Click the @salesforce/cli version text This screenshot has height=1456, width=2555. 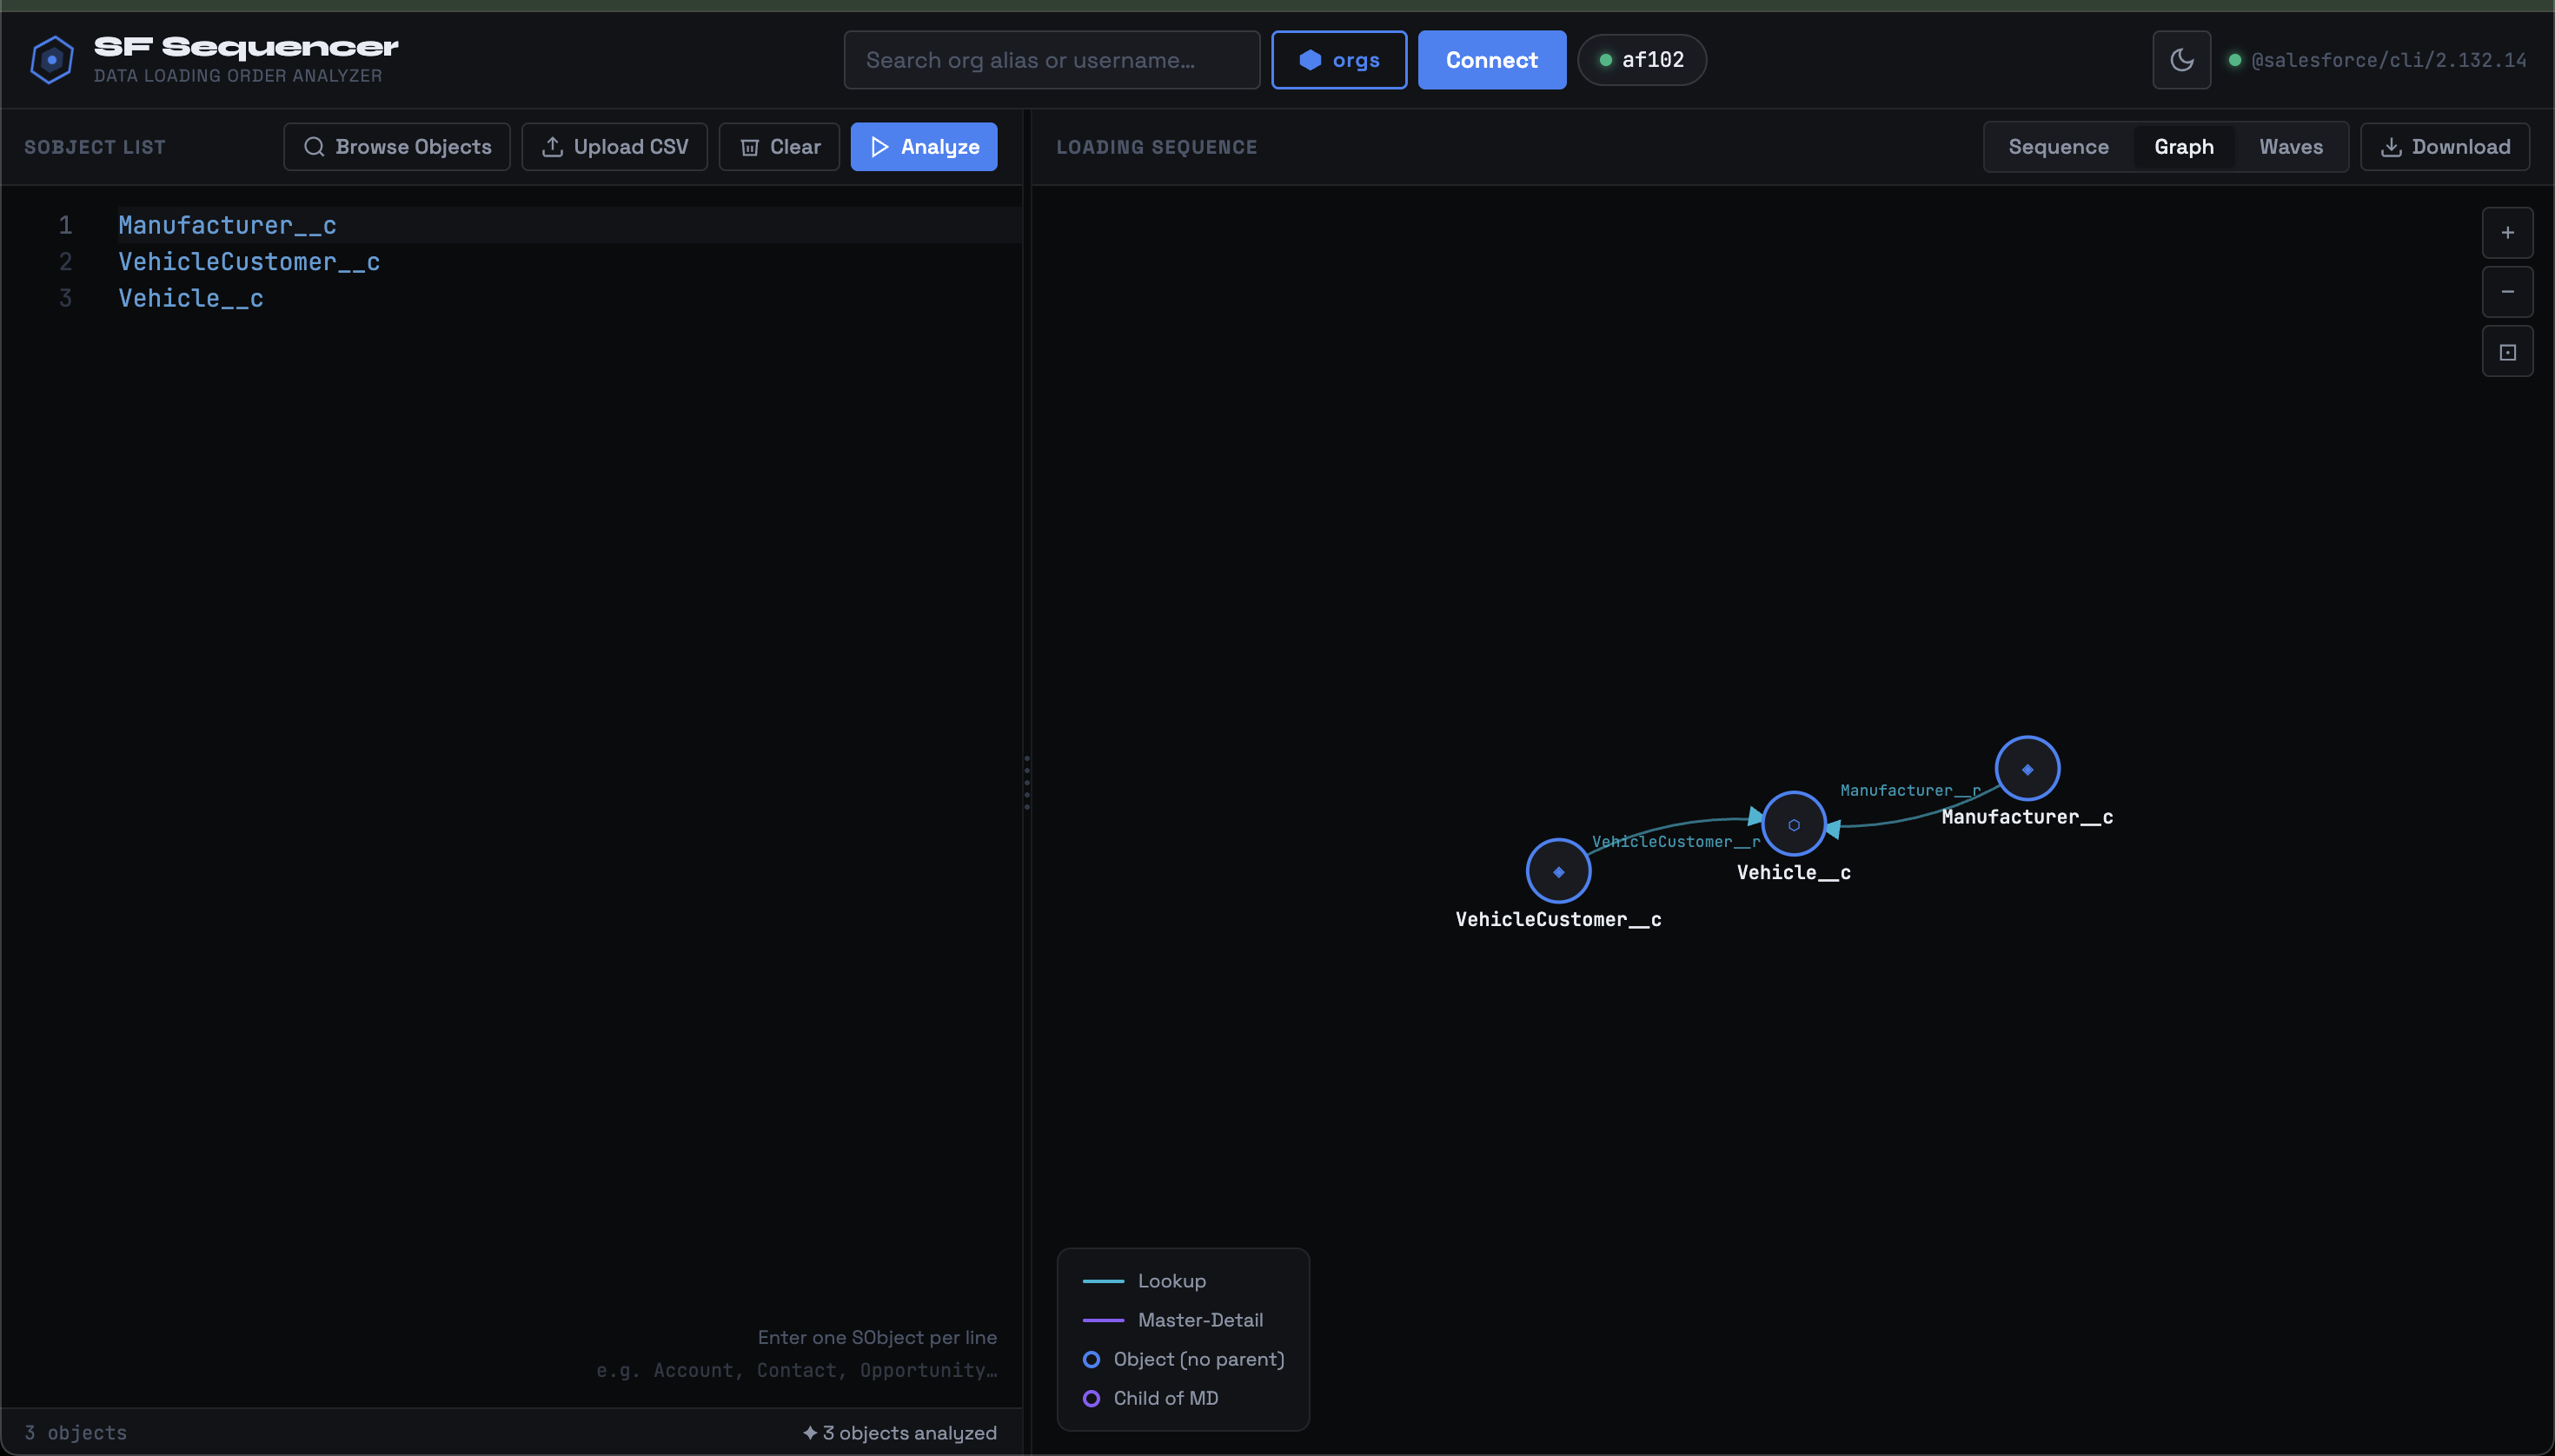coord(2388,60)
